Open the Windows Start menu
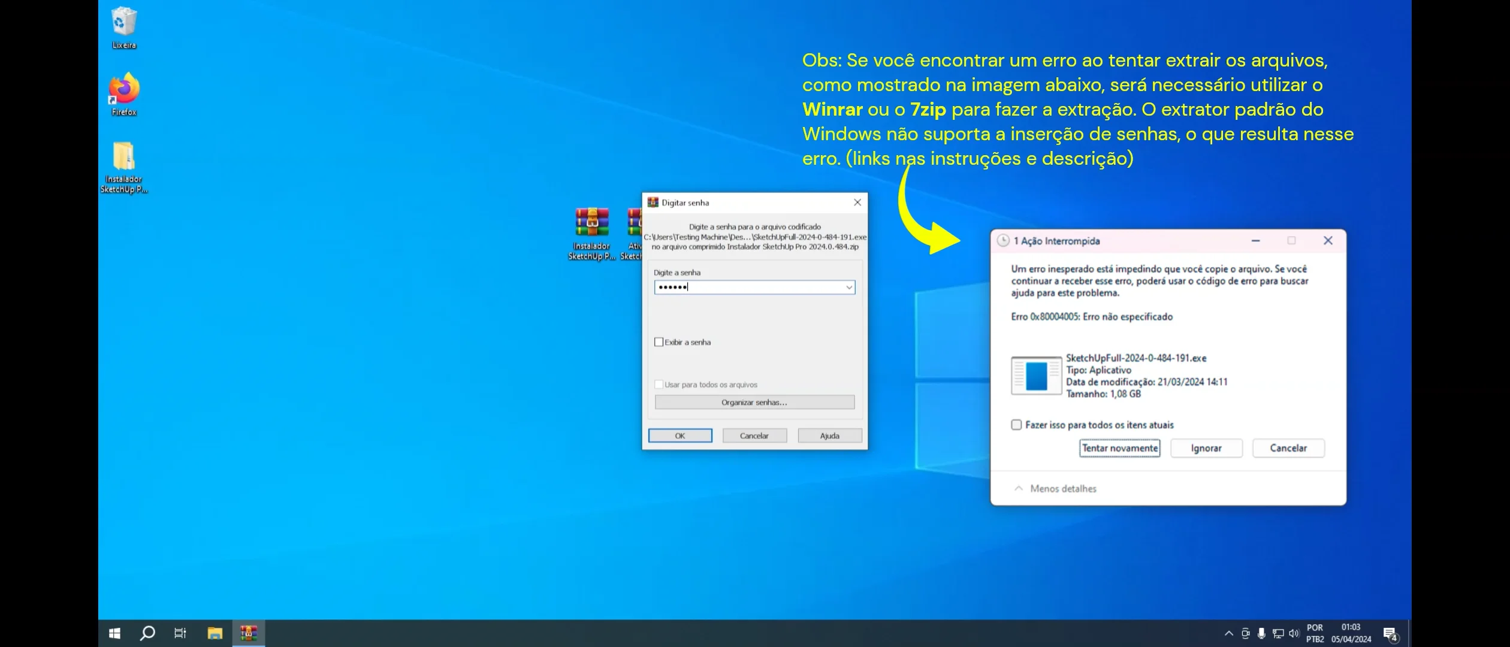This screenshot has width=1510, height=647. pos(114,633)
